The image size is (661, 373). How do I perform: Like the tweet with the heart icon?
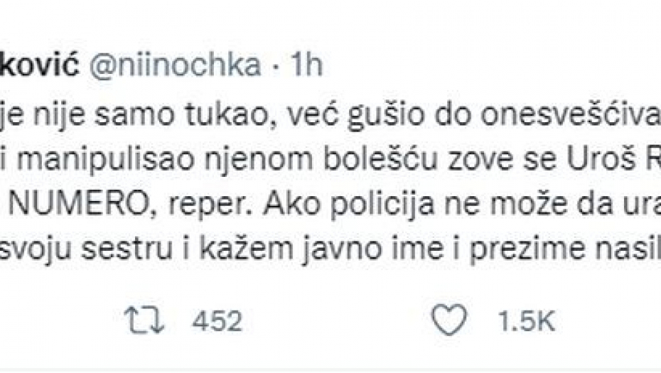pyautogui.click(x=450, y=321)
